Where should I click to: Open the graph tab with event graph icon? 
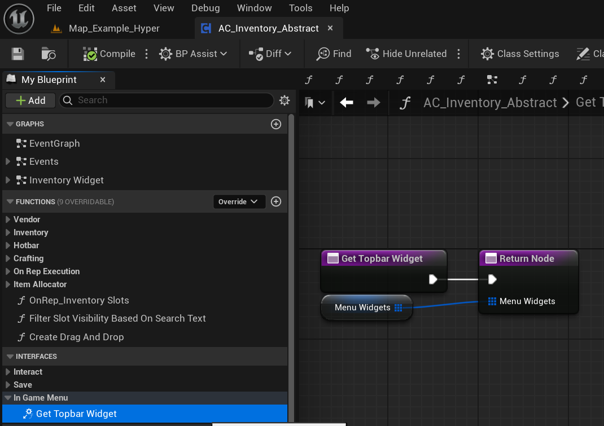click(492, 80)
